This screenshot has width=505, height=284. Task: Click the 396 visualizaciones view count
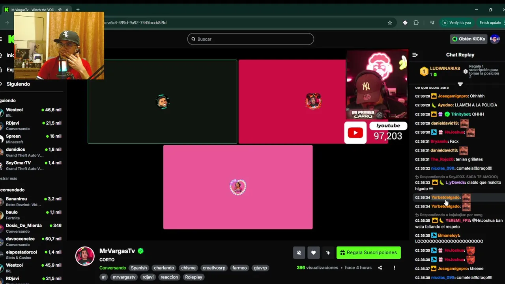317,267
